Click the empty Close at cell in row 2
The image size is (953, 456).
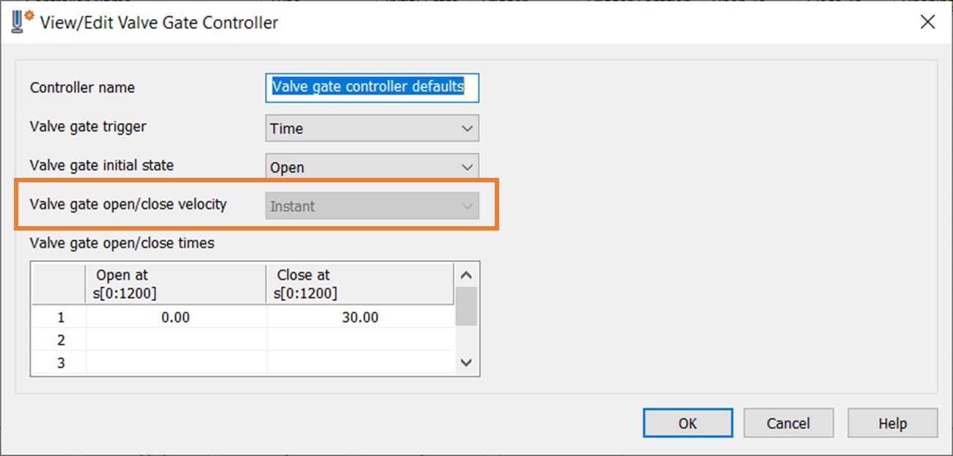360,340
